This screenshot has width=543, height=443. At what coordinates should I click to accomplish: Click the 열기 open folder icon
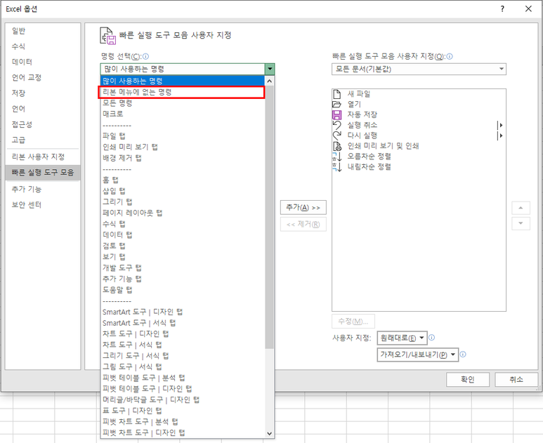(x=336, y=104)
